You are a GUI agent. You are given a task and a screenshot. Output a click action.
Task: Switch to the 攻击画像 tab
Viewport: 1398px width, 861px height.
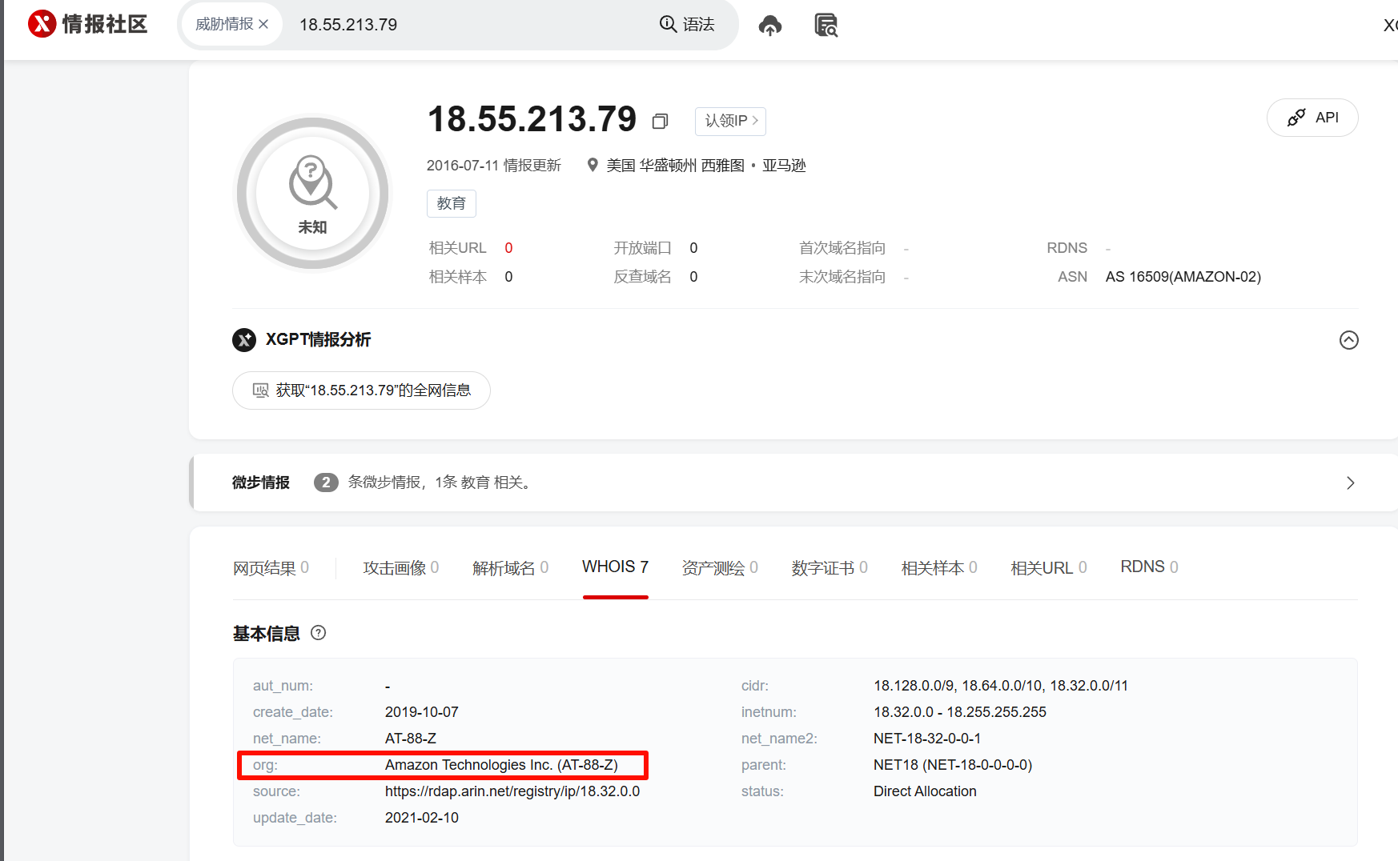point(401,567)
